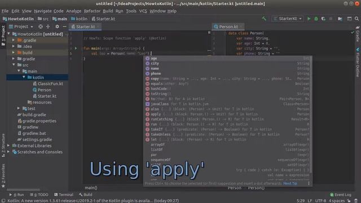
Task: Choose 'apply' in the completion list
Action: (227, 114)
